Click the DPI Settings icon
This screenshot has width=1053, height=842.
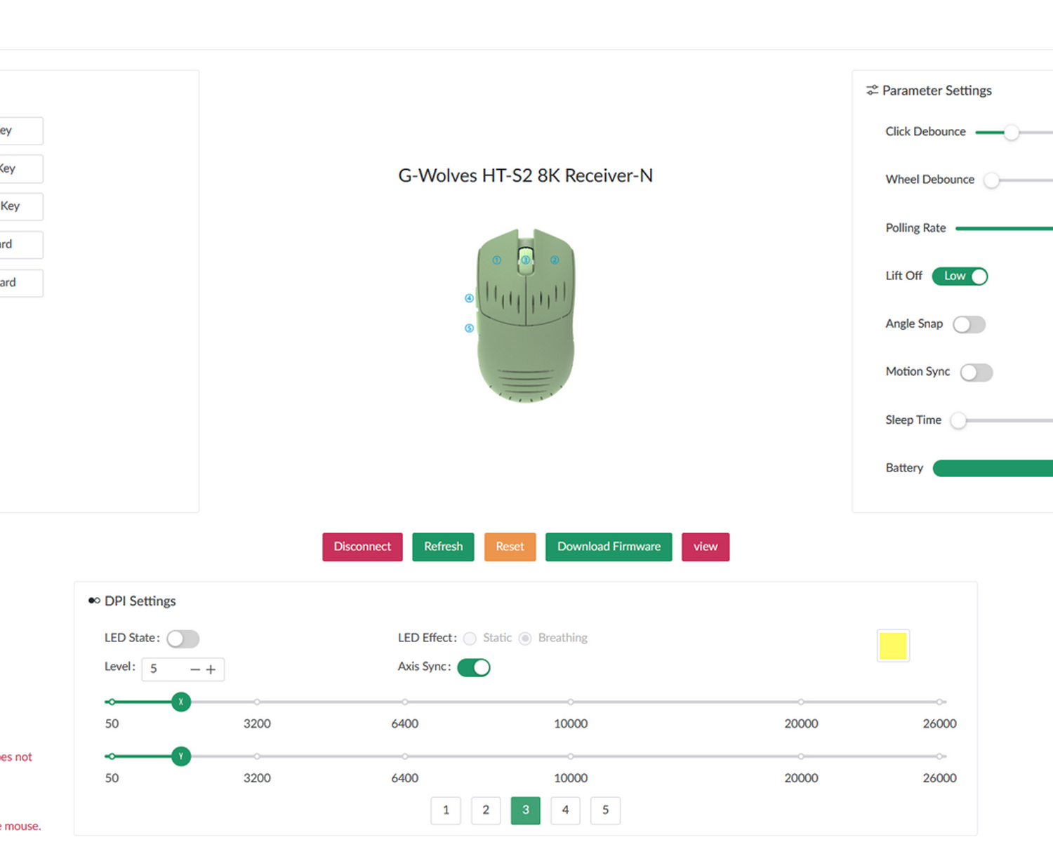(94, 601)
